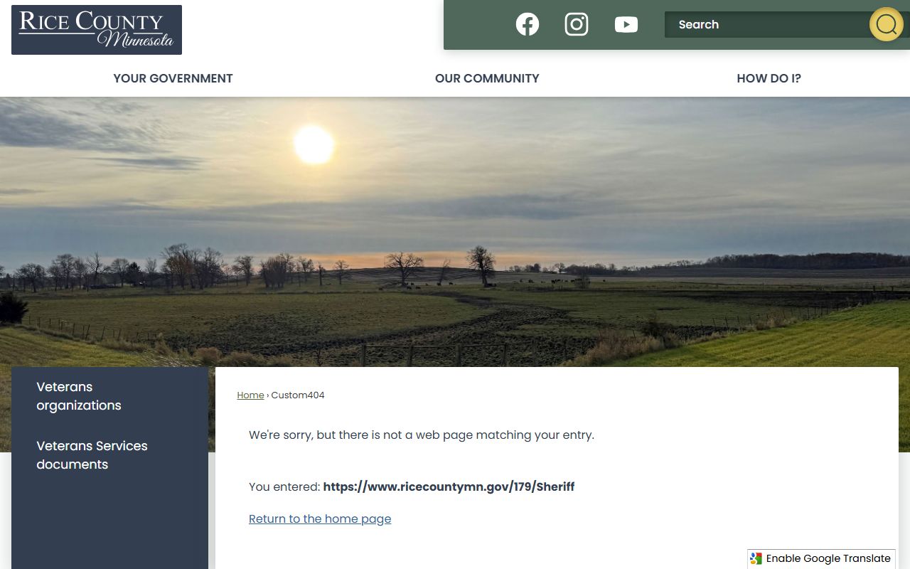Click the yellow search magnifier button

point(886,25)
